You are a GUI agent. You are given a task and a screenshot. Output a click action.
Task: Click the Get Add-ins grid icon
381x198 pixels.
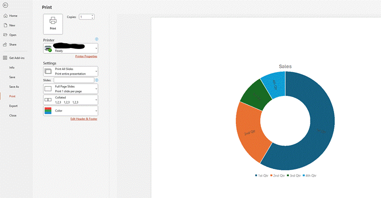click(5, 58)
